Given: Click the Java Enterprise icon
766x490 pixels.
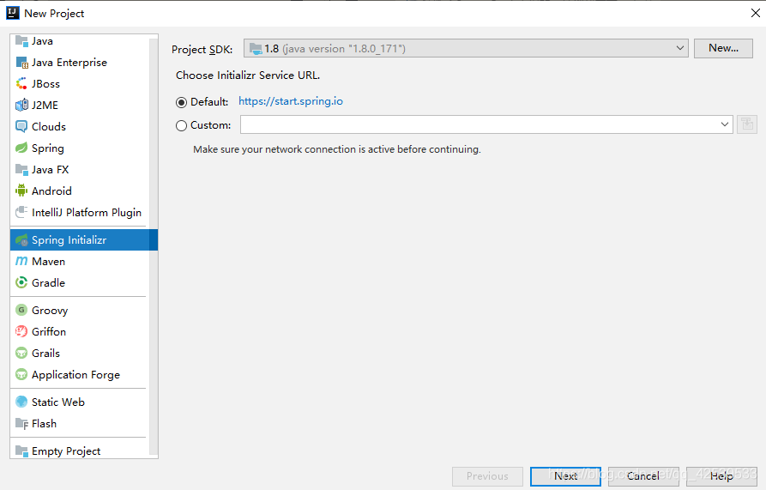Looking at the screenshot, I should tap(21, 63).
